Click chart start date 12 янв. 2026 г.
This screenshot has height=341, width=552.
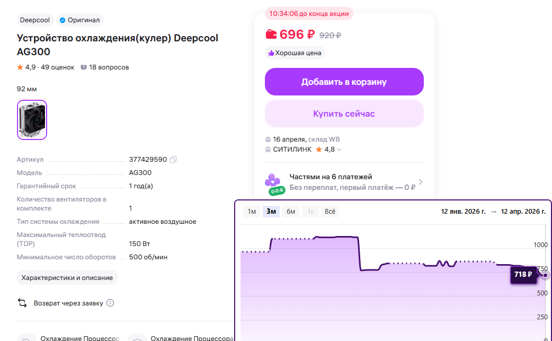(x=464, y=212)
